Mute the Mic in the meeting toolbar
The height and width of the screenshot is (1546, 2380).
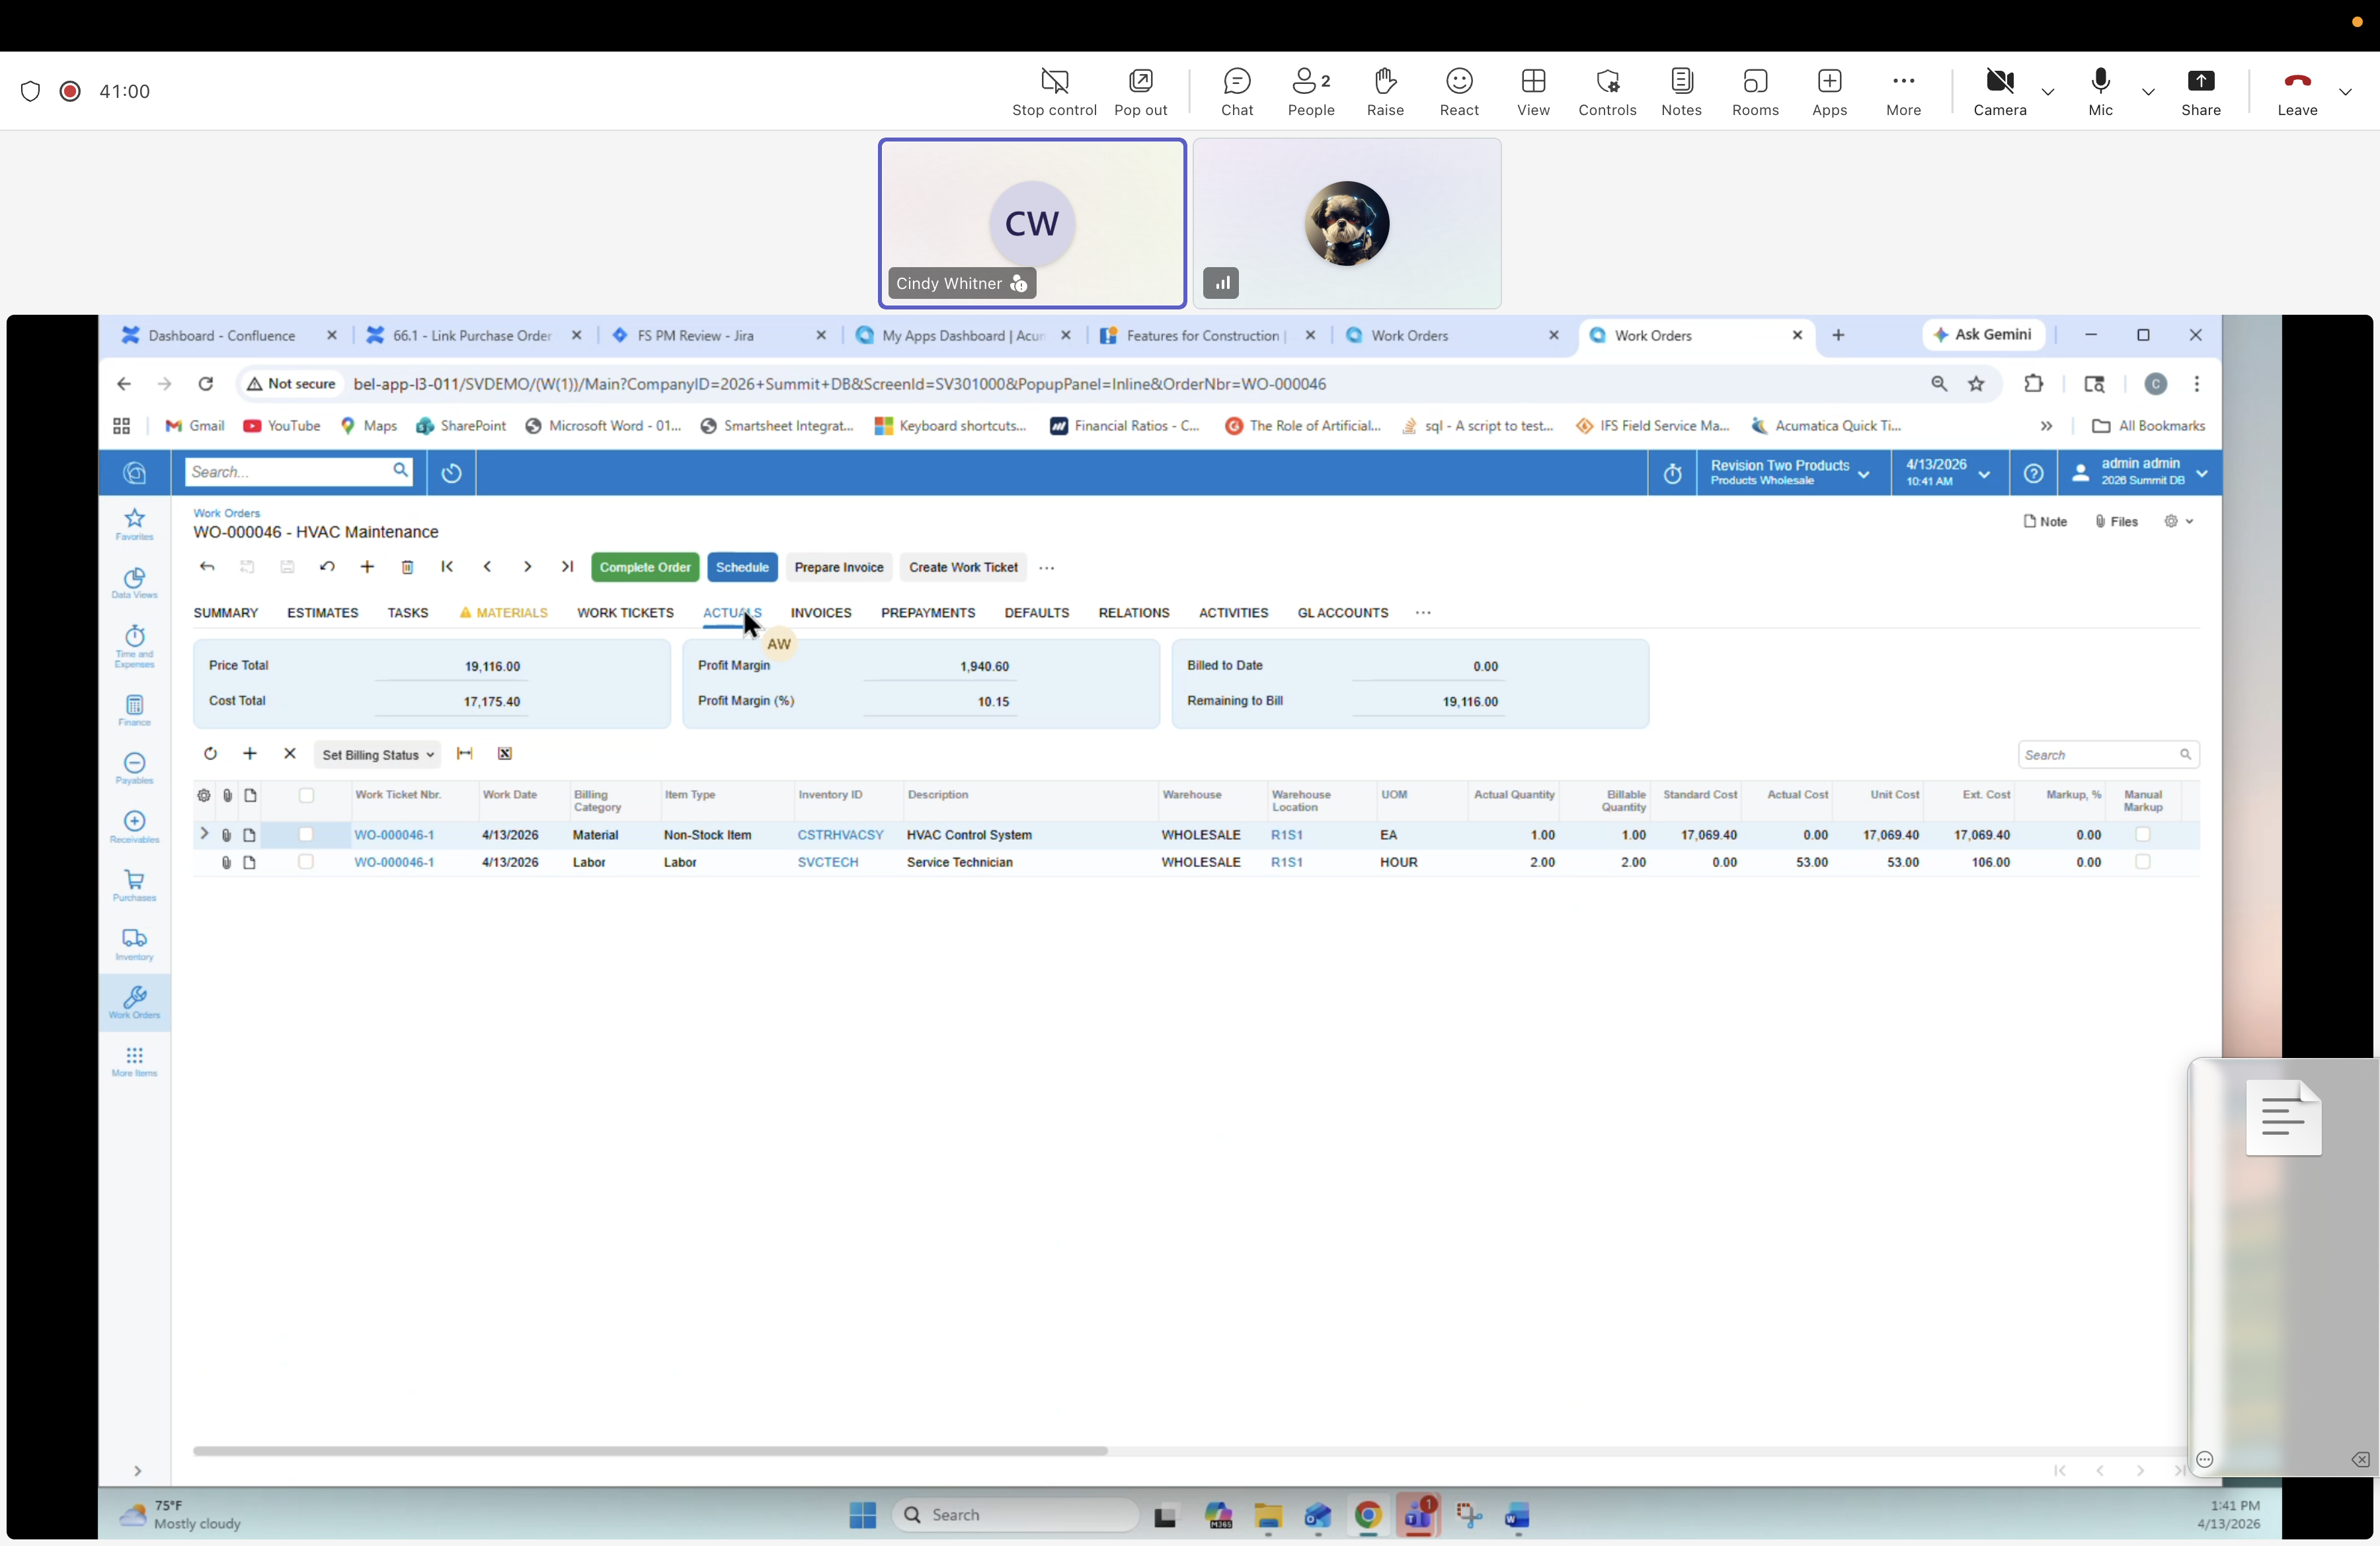2100,91
